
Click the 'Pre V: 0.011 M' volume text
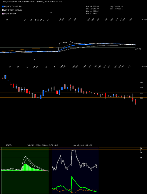click(x=116, y=9)
